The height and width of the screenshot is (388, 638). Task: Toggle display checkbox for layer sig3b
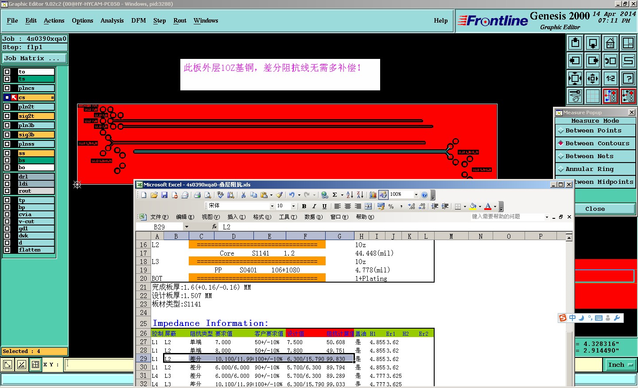[7, 135]
